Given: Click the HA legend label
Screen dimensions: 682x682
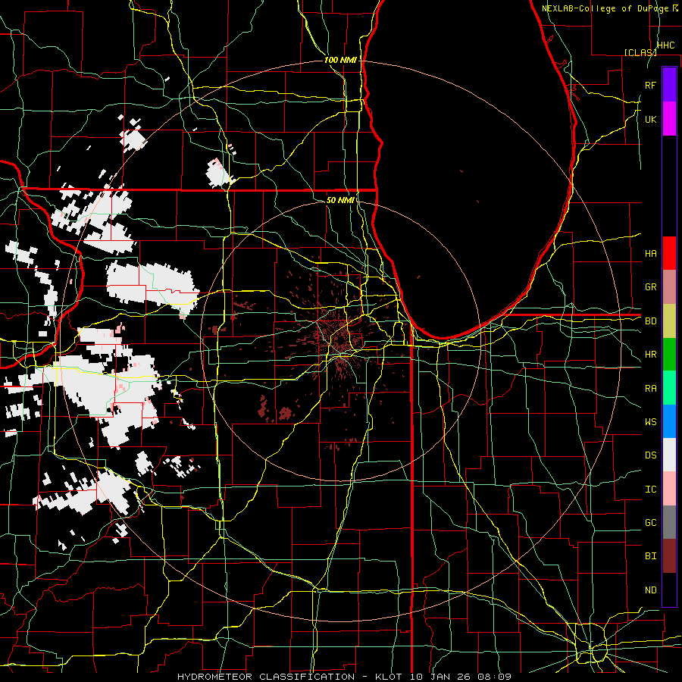Looking at the screenshot, I should pyautogui.click(x=650, y=253).
